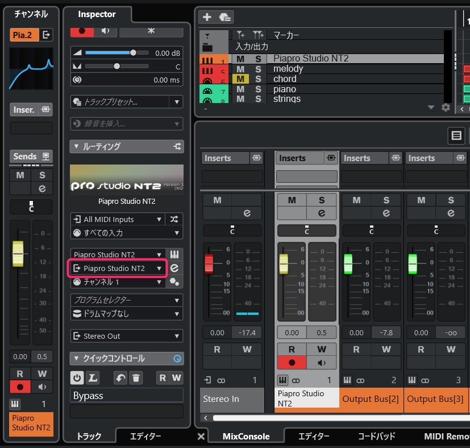
Task: Click Pia.2 channel name button
Action: [x=24, y=35]
